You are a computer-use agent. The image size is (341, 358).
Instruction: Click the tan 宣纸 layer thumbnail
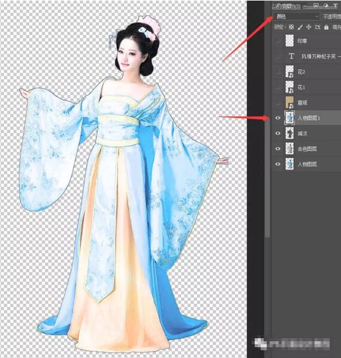coord(289,102)
